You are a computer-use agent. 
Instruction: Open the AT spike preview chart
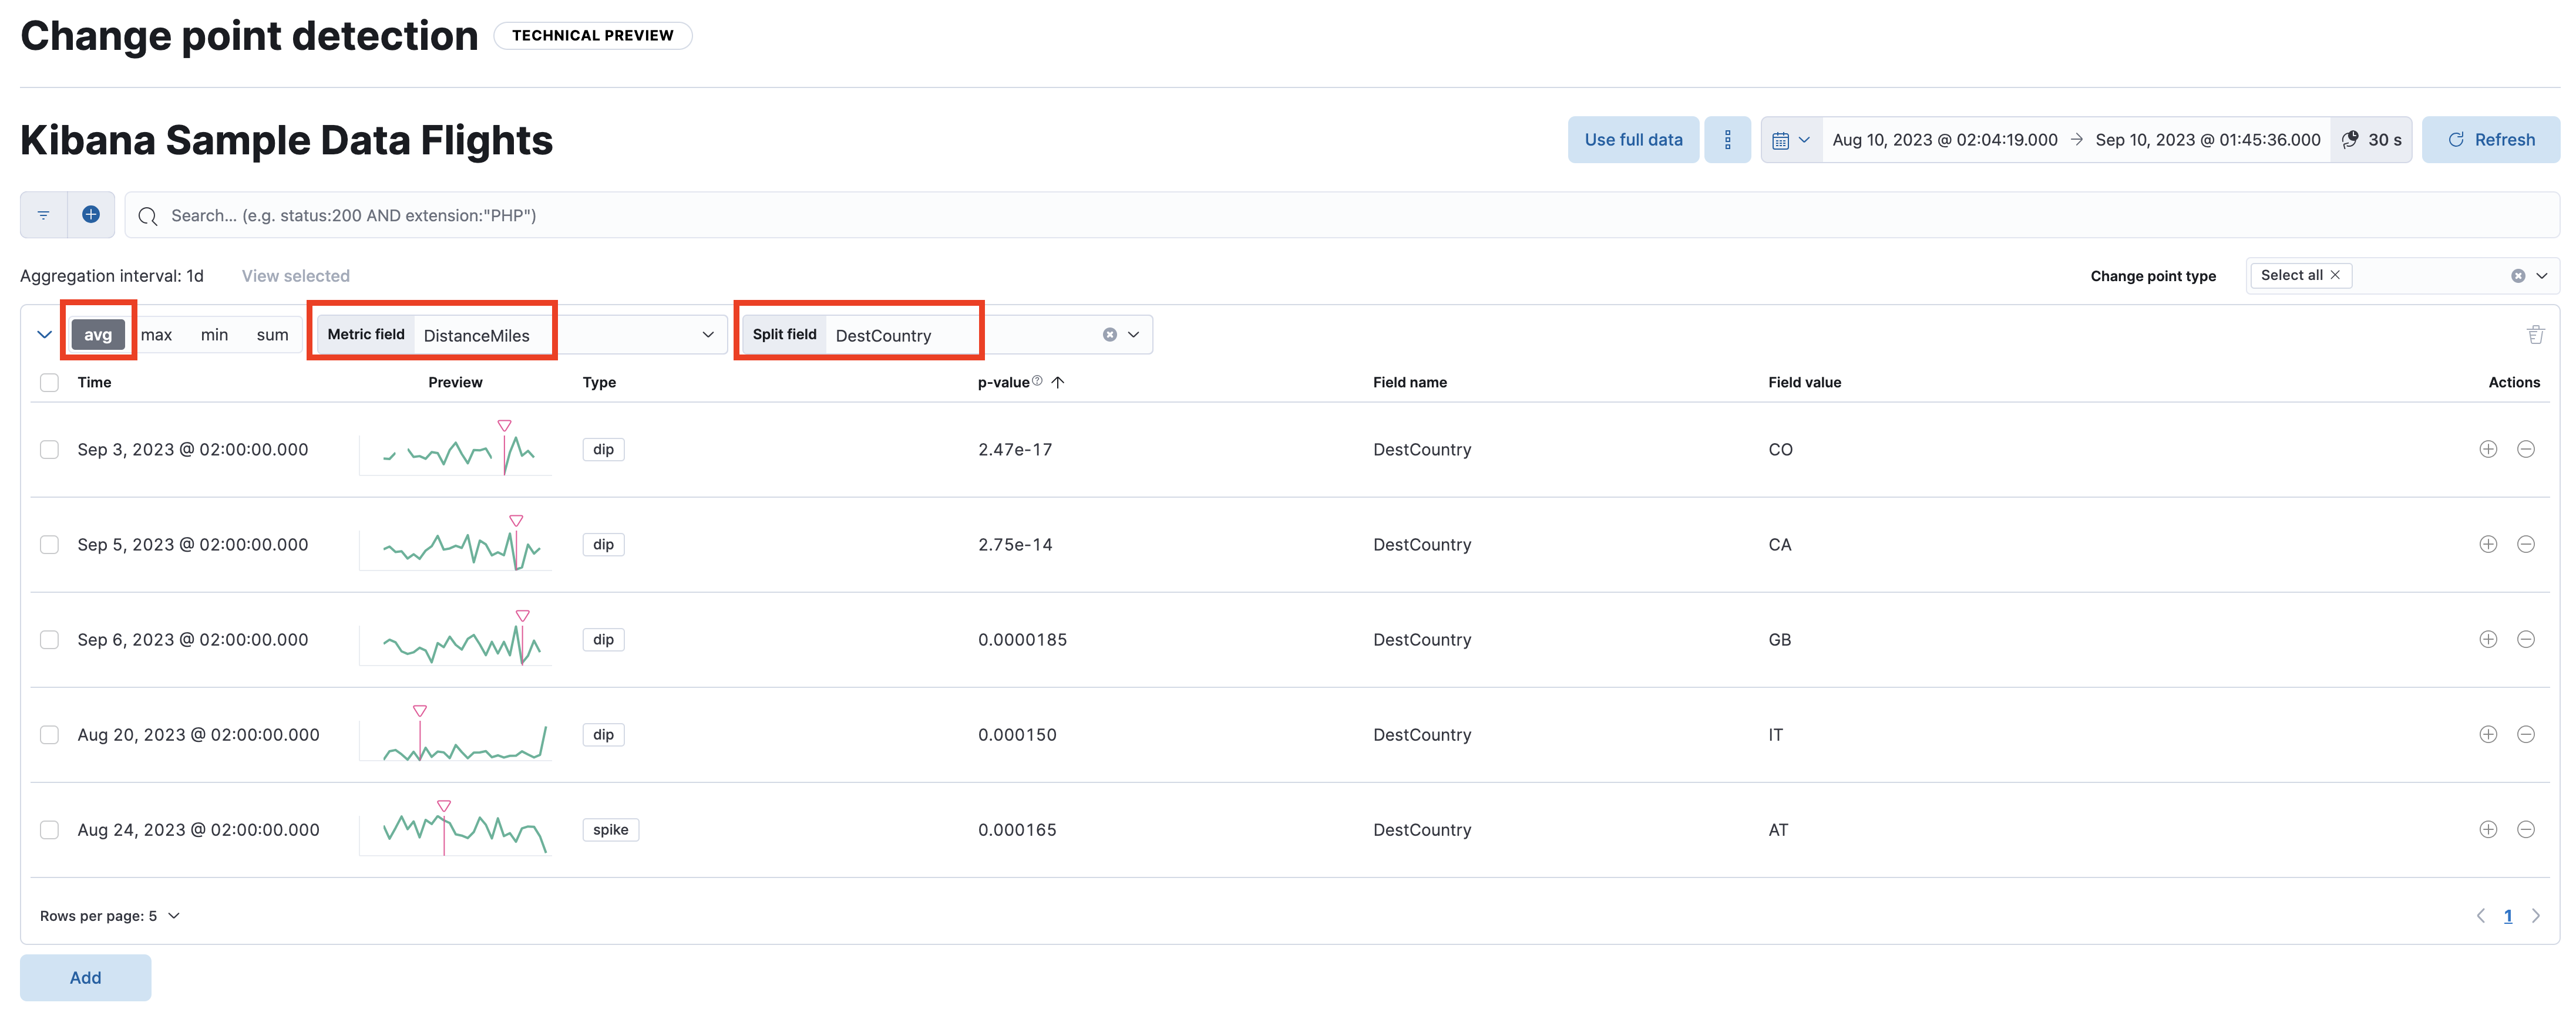[456, 829]
